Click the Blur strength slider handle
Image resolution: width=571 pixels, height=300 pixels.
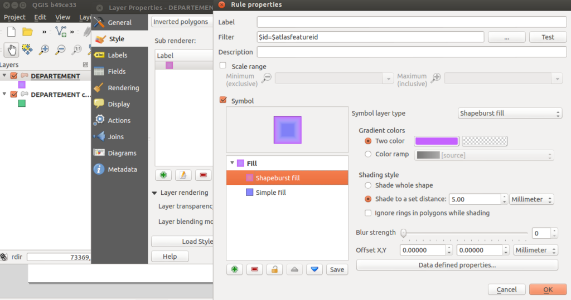(404, 233)
